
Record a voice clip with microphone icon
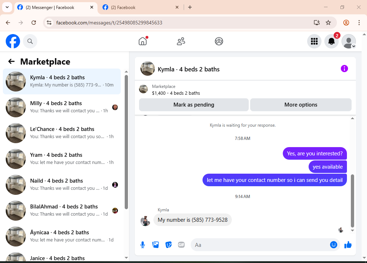(x=143, y=245)
